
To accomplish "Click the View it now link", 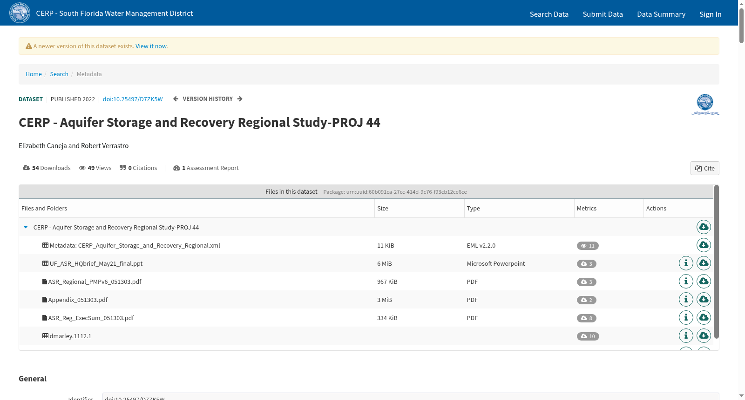I will (x=151, y=46).
